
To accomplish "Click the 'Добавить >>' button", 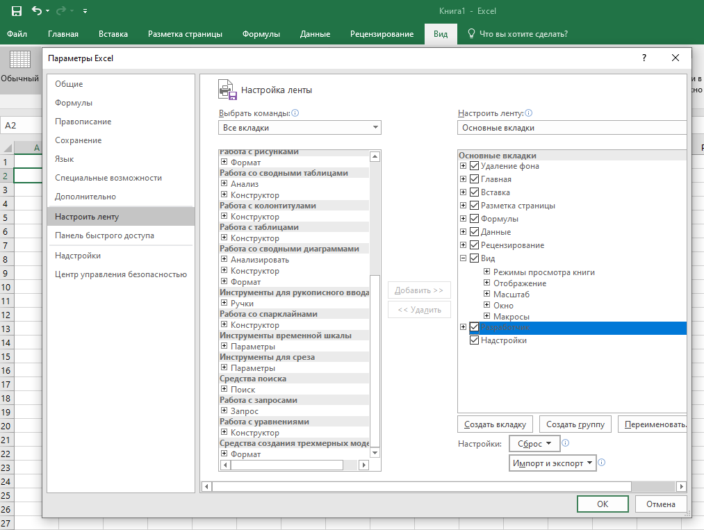I will 419,290.
